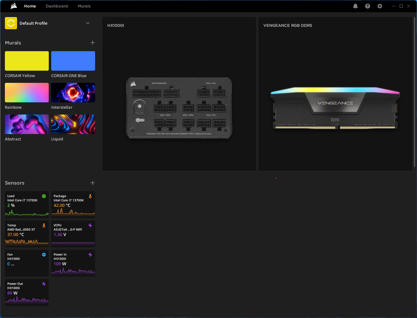Screen dimensions: 417x318
Task: Select the Abstract mural thumbnail
Action: point(27,124)
